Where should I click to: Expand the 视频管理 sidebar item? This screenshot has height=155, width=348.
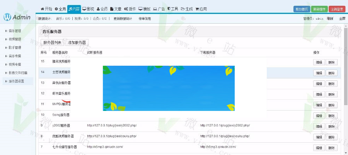(x=15, y=39)
